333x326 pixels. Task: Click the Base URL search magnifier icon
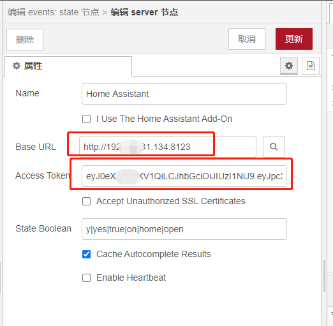pyautogui.click(x=274, y=147)
